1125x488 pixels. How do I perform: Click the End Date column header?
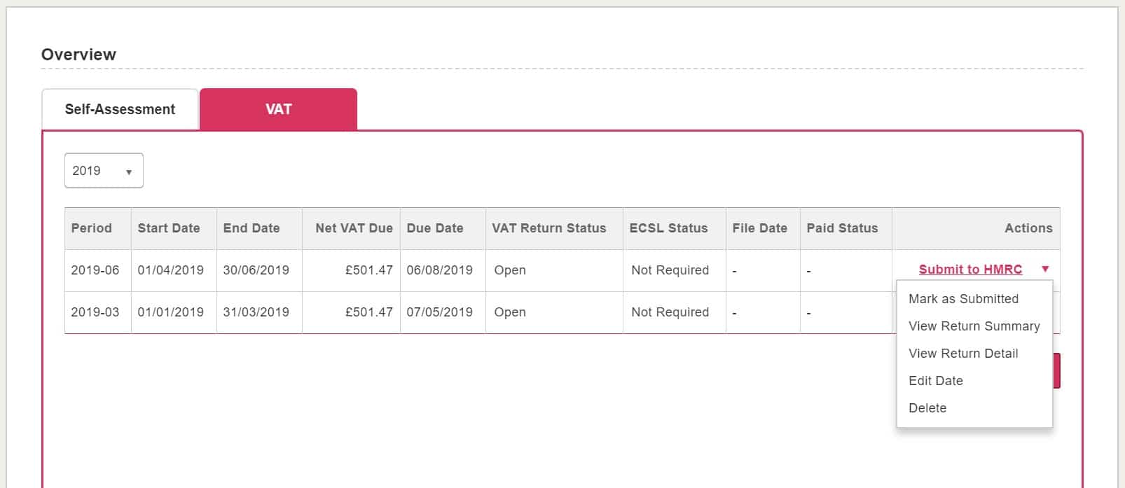point(251,228)
